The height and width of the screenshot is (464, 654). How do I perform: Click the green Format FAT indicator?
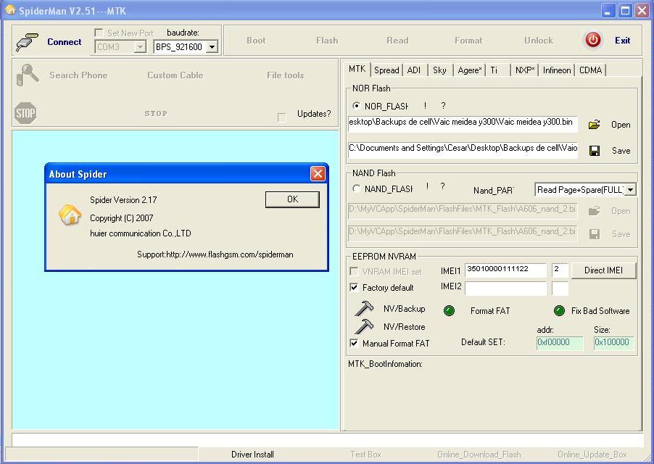click(449, 310)
